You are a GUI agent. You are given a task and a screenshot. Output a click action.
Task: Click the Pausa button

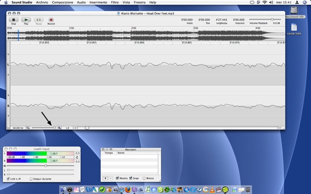39,20
